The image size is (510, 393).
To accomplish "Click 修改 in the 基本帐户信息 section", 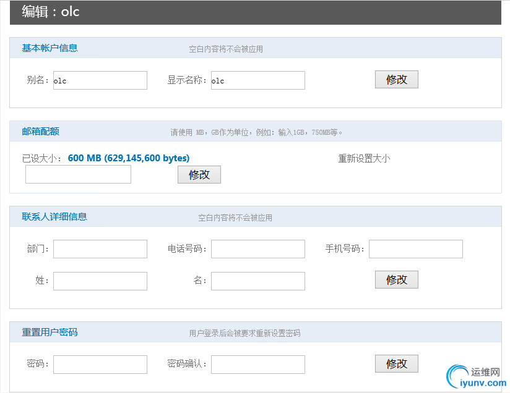I will (x=397, y=80).
